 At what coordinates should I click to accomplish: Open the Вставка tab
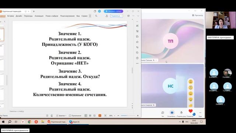11,16
